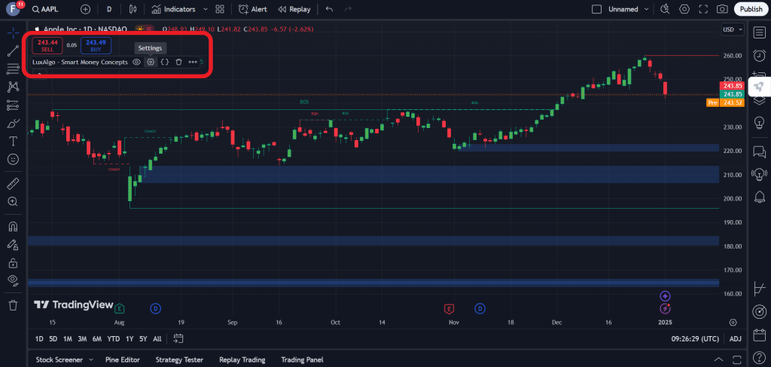Image resolution: width=771 pixels, height=367 pixels.
Task: Click the 243.44 SELL button
Action: (47, 45)
